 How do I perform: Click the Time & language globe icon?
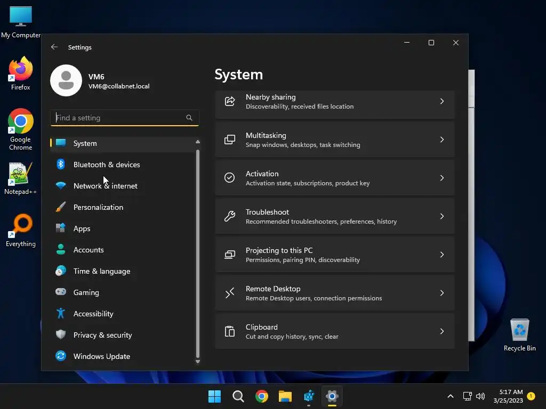pyautogui.click(x=61, y=271)
